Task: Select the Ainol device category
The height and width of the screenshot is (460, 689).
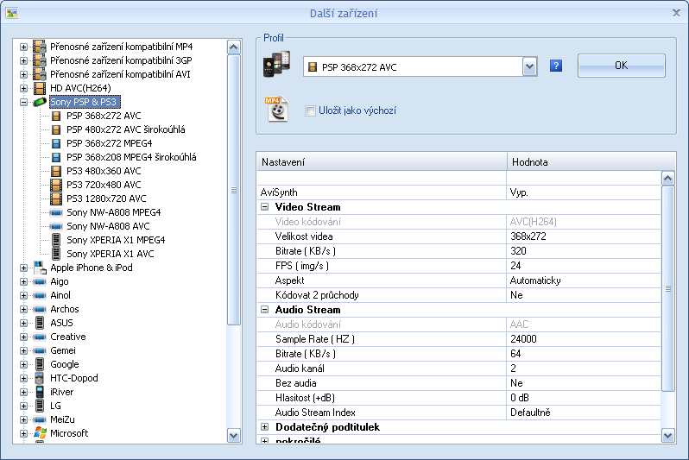Action: point(60,295)
